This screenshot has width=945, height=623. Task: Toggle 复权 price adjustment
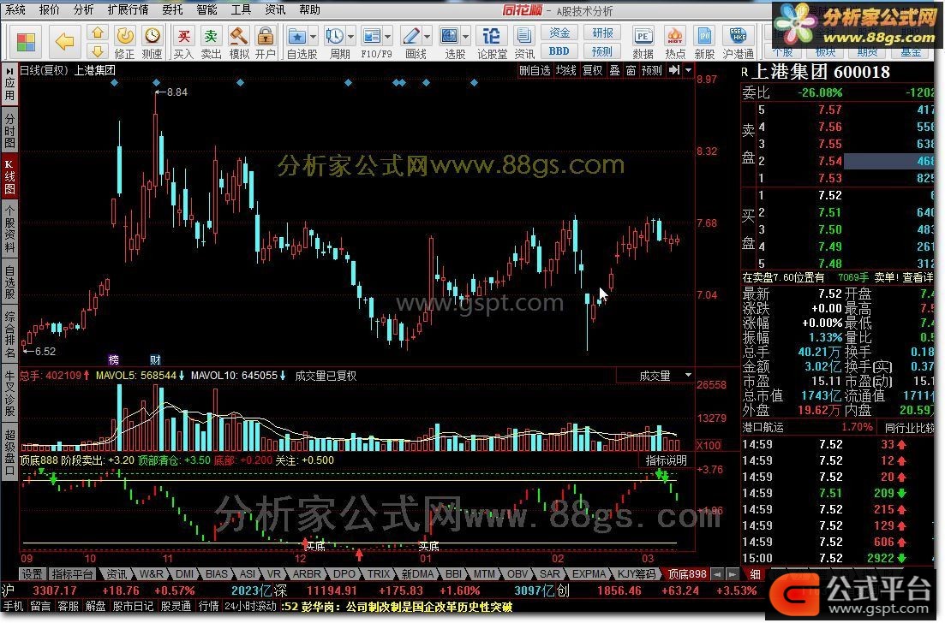[592, 70]
